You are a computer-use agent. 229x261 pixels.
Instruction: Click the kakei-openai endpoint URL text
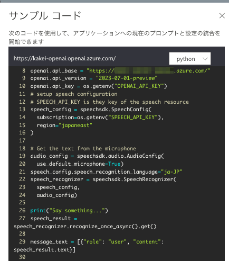[64, 58]
